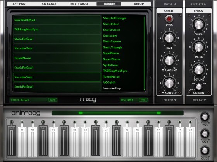Image resolution: width=217 pixels, height=162 pixels.
Task: Expand the DELAY module downward
Action: click(199, 100)
